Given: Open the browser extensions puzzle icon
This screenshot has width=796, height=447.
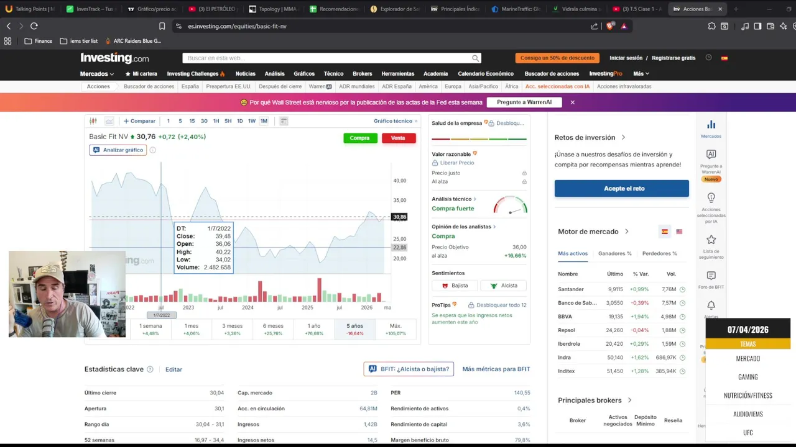Looking at the screenshot, I should click(x=711, y=26).
